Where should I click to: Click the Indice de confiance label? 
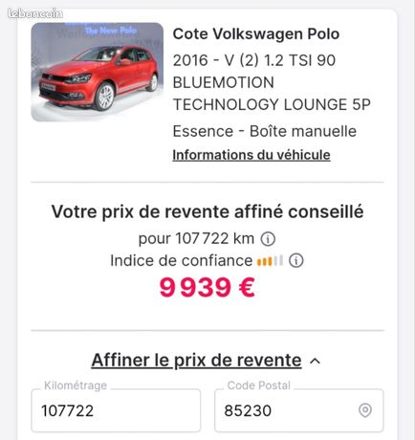click(182, 260)
